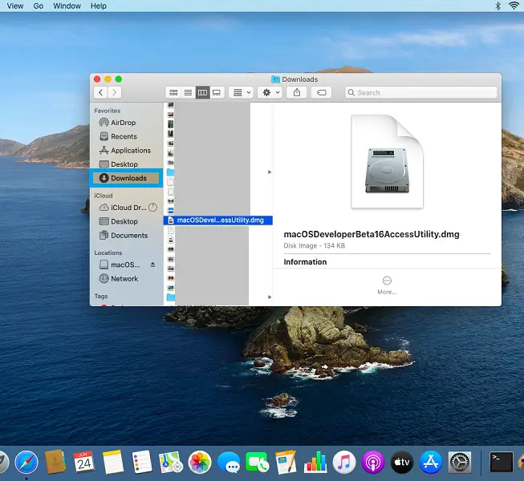Image resolution: width=524 pixels, height=481 pixels.
Task: Click the Share toolbar button
Action: (297, 92)
